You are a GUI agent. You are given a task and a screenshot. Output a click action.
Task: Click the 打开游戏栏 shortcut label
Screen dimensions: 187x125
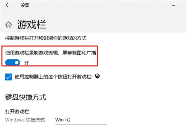[x=17, y=112]
